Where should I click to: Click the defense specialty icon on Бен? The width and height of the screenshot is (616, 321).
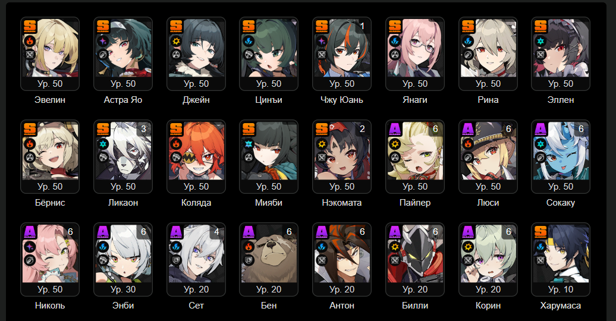[249, 260]
